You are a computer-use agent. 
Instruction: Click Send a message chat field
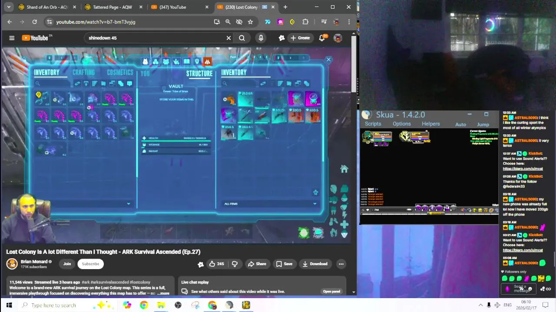point(520,289)
